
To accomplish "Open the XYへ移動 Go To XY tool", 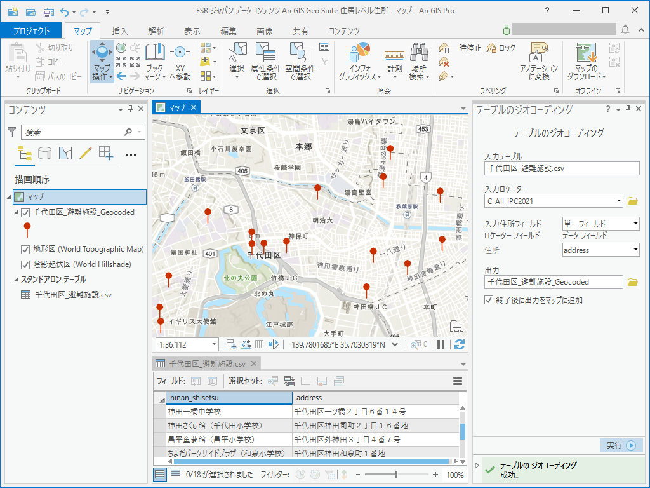I will [180, 61].
